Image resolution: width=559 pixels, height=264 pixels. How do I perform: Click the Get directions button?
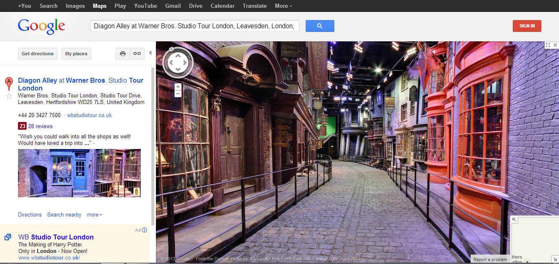point(37,54)
